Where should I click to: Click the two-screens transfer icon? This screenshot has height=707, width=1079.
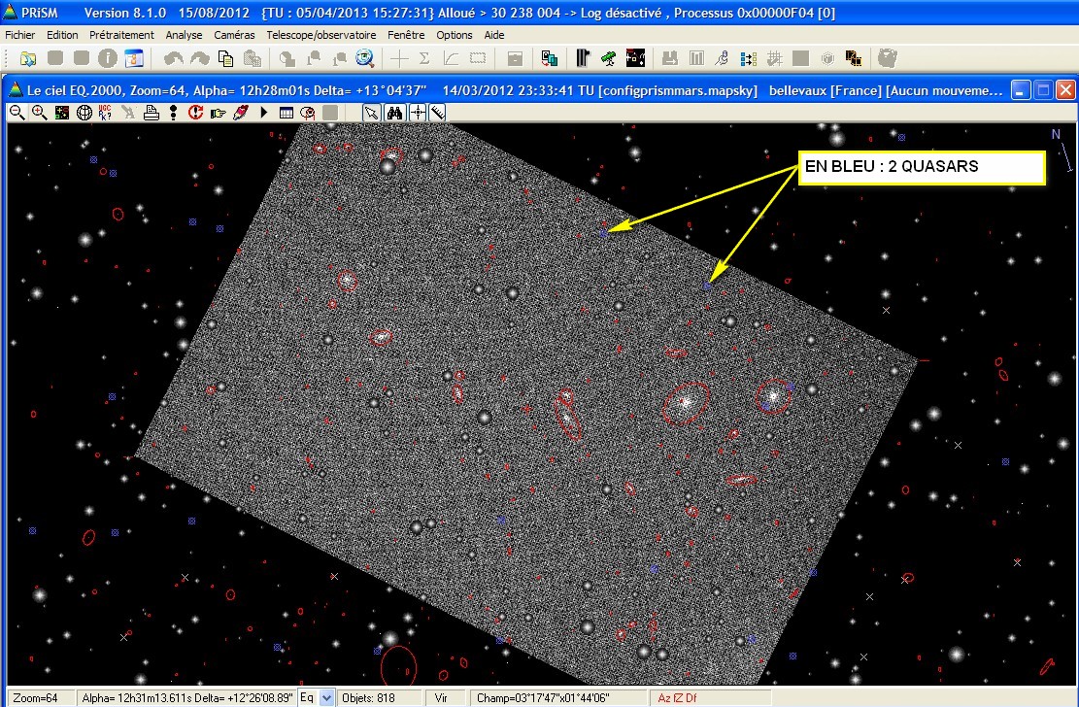click(549, 58)
